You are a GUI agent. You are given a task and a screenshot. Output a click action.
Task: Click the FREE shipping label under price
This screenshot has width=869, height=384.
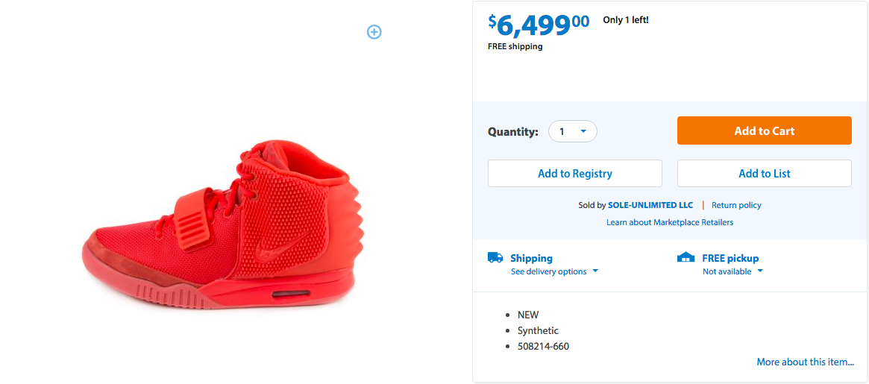(515, 46)
